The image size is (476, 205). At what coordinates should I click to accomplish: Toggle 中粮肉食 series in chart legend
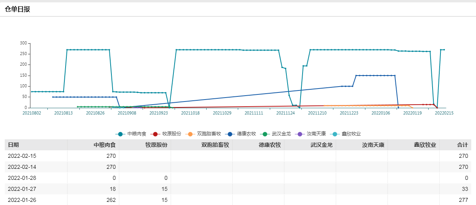[x=131, y=134]
